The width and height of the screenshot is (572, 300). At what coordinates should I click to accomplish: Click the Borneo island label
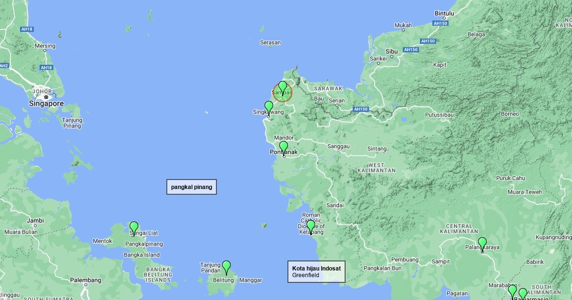coord(510,114)
